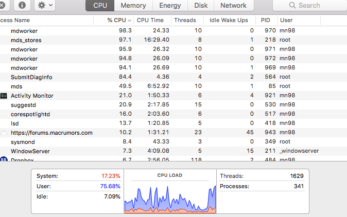The height and width of the screenshot is (217, 347).
Task: Switch to the CPU tab
Action: point(100,5)
